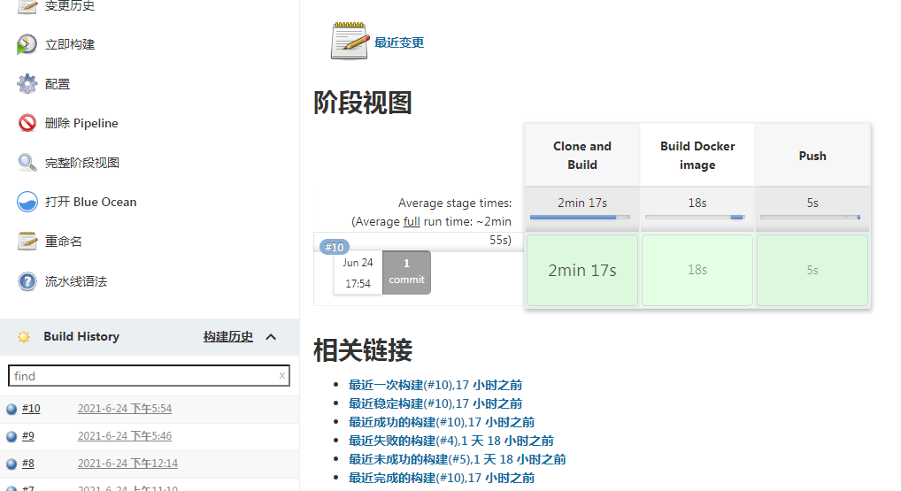Click the Push average time bar

tap(810, 217)
